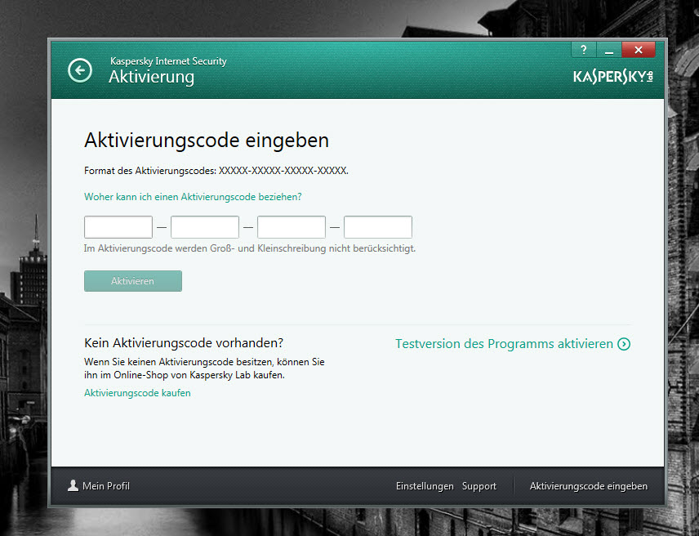Activate trial via 'Testversion des Programms aktivieren'
The width and height of the screenshot is (699, 536).
click(x=504, y=344)
